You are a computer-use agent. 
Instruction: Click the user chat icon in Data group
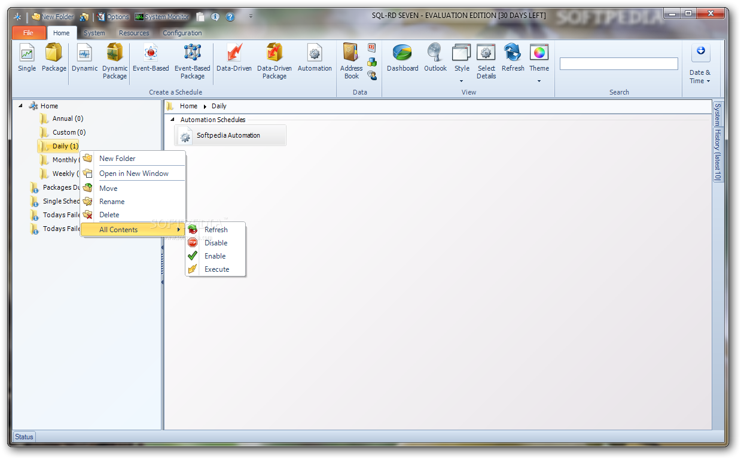pos(372,75)
